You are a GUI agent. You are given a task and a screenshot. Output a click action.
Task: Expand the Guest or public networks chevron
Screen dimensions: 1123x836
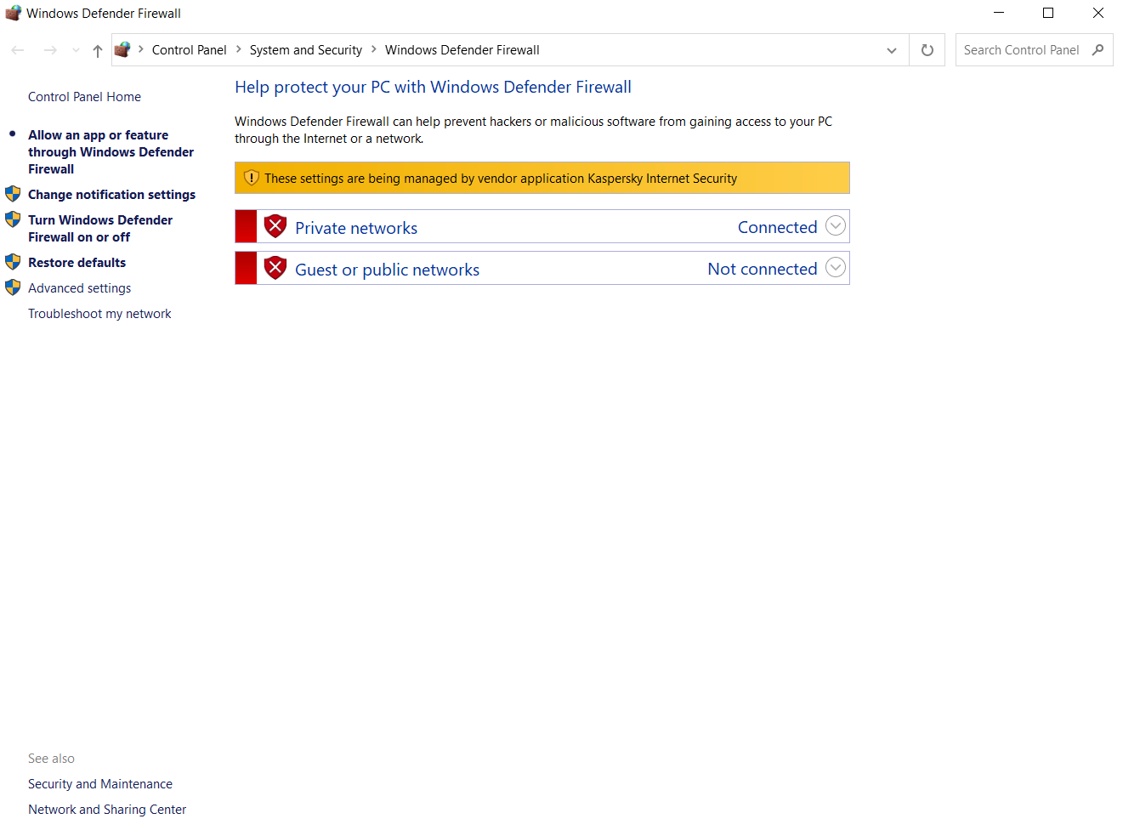(x=836, y=268)
